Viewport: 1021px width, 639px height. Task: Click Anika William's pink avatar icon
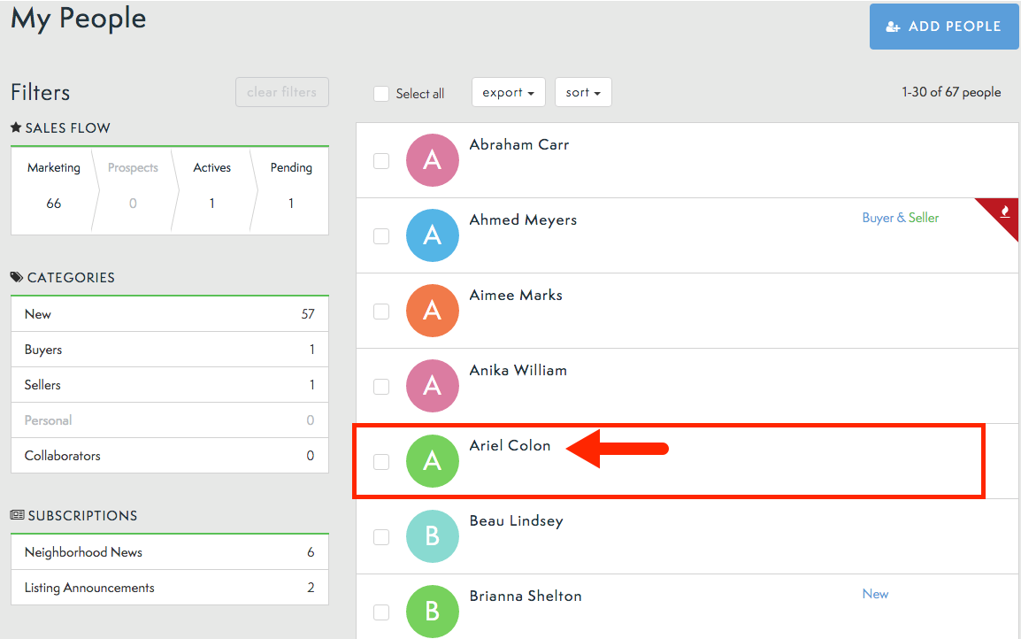432,386
